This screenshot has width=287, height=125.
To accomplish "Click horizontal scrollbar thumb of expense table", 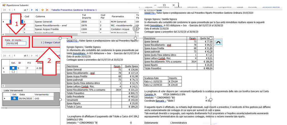I will 41,34.
